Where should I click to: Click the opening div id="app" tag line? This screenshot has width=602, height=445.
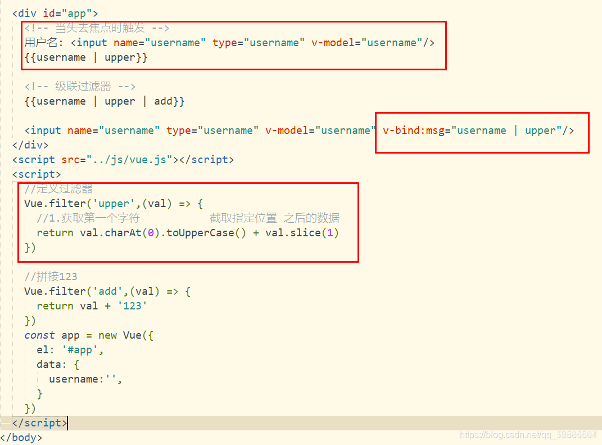(x=55, y=14)
